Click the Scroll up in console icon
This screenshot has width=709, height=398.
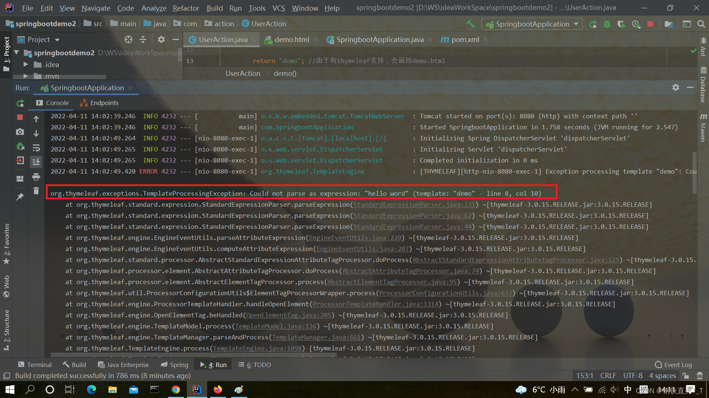tap(37, 119)
